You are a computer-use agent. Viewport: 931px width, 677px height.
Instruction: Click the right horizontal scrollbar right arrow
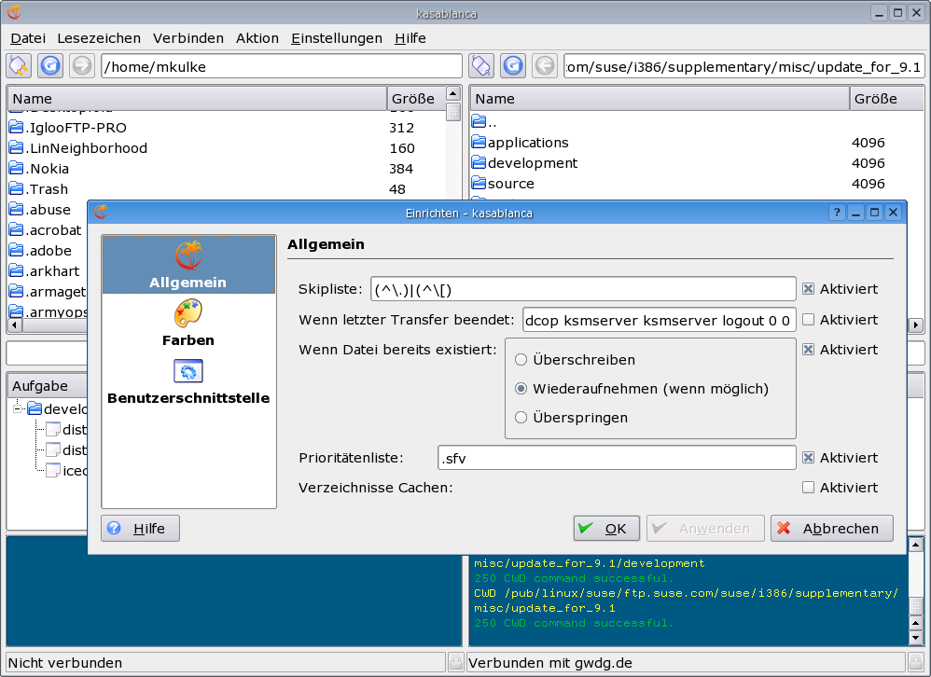pos(915,325)
